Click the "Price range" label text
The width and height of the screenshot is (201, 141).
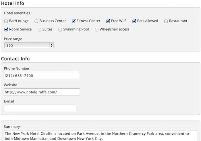tap(13, 39)
